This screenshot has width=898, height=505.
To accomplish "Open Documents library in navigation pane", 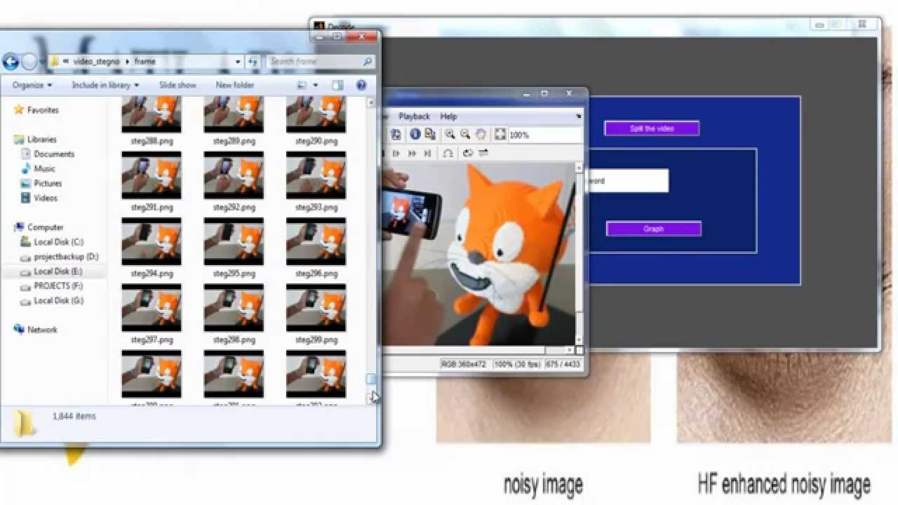I will [x=54, y=154].
